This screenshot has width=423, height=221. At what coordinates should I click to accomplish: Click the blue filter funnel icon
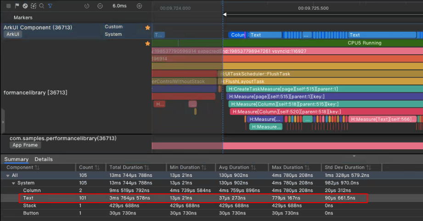coord(50,6)
